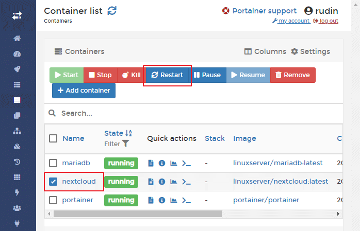
Task: Open the mariadb container name link
Action: 76,163
